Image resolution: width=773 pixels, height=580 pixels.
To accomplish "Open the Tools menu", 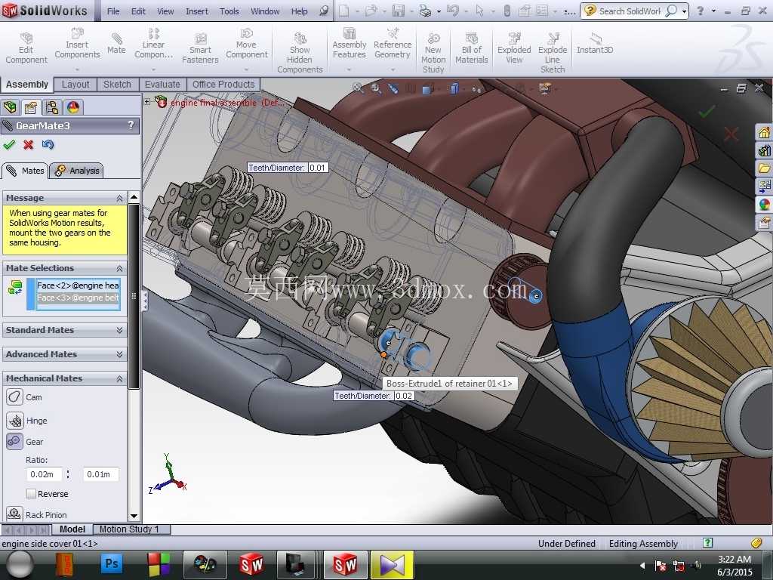I will pos(229,11).
